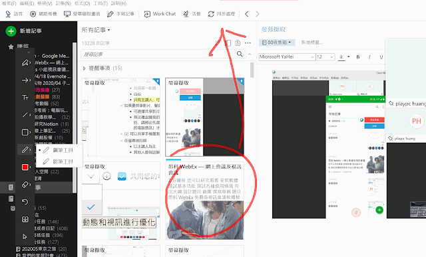The image size is (426, 257).
Task: Start a 螢幕擷取畫面 screen capture
Action: pos(82,14)
